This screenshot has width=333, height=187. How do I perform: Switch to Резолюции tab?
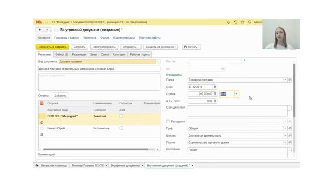tap(79, 54)
